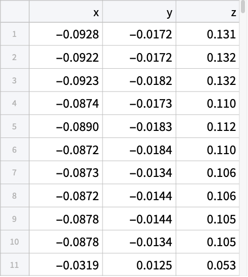Click y value −0.0184 in row 6
Screen dimensions: 248x277
(x=151, y=150)
